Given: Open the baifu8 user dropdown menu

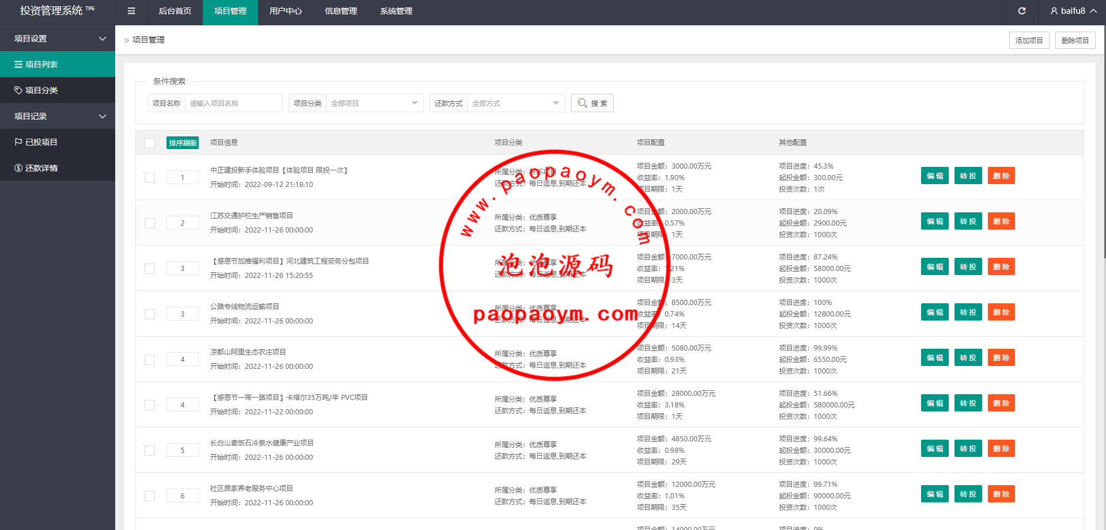Looking at the screenshot, I should (1073, 11).
